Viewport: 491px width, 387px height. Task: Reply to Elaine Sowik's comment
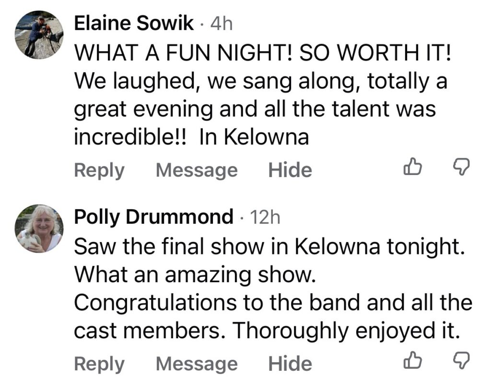pyautogui.click(x=99, y=170)
